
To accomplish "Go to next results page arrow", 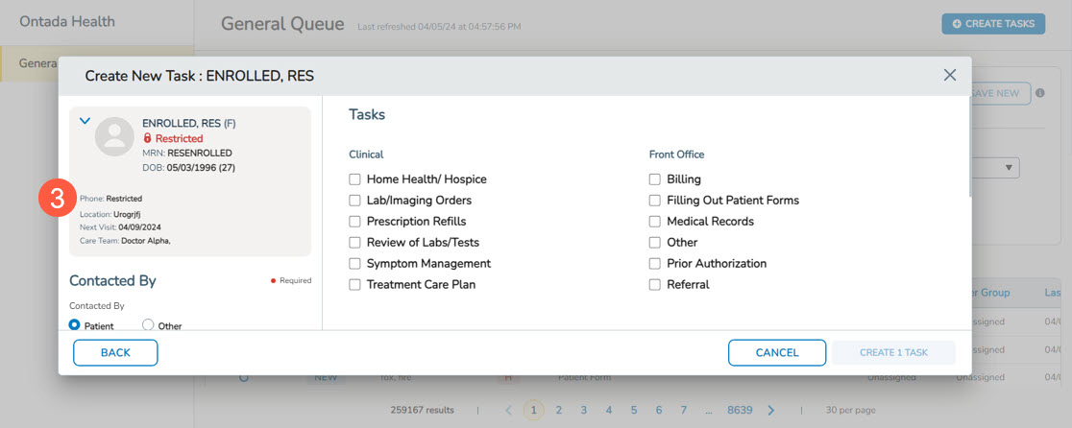I will click(x=770, y=410).
